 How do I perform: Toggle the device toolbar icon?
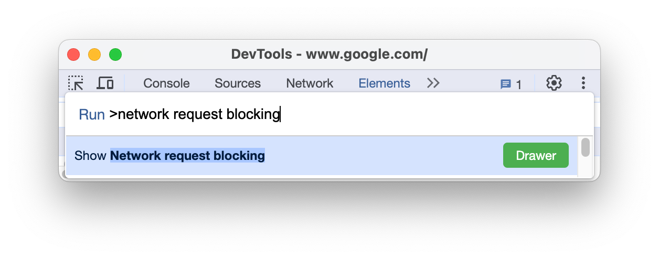click(105, 83)
